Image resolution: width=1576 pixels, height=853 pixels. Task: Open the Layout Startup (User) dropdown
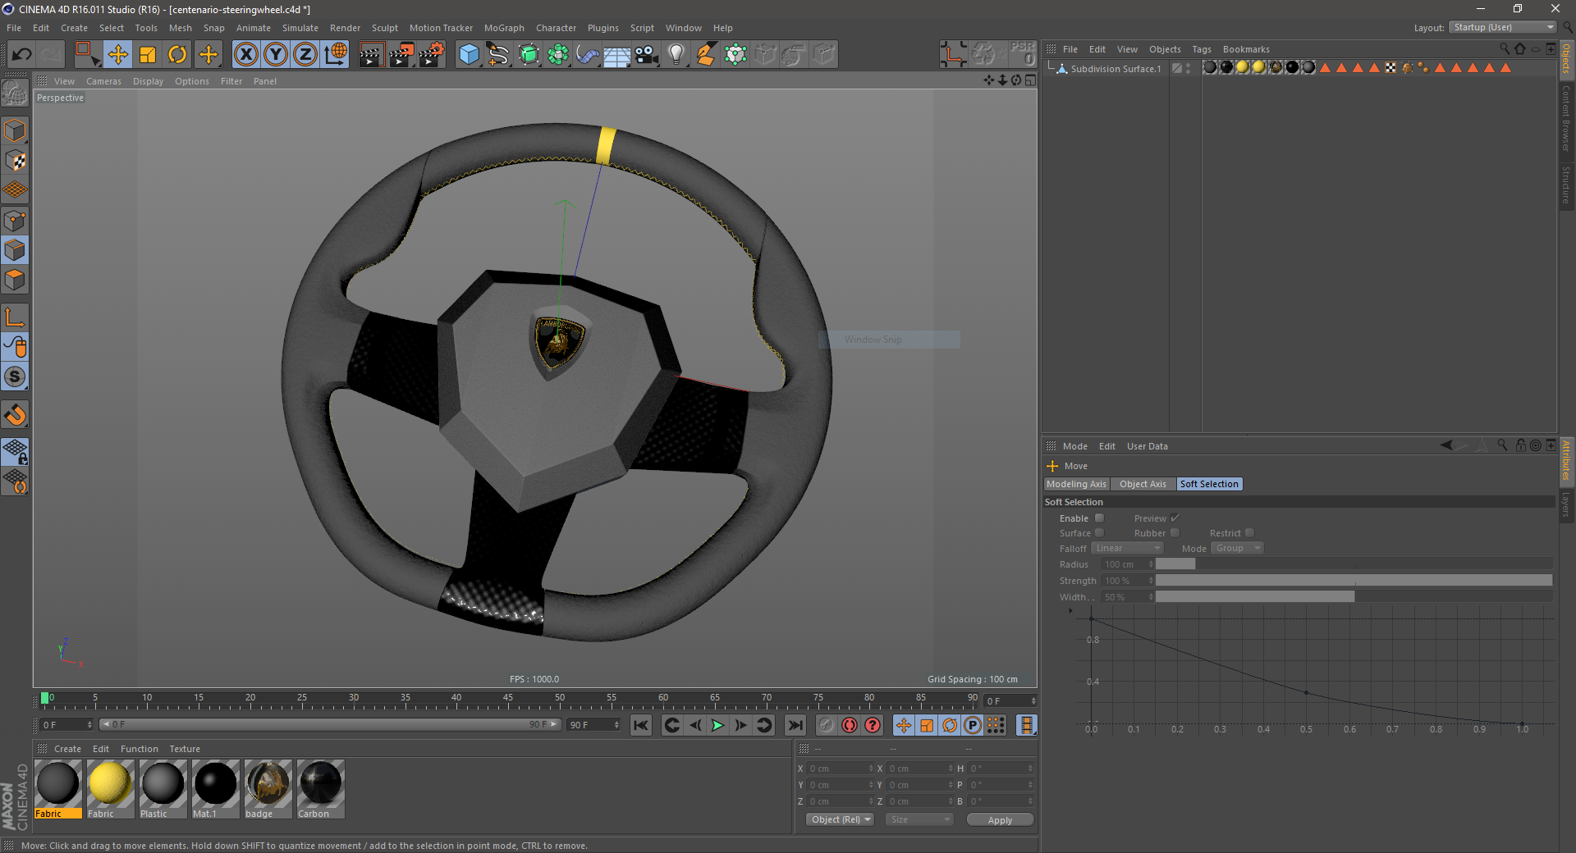tap(1502, 27)
